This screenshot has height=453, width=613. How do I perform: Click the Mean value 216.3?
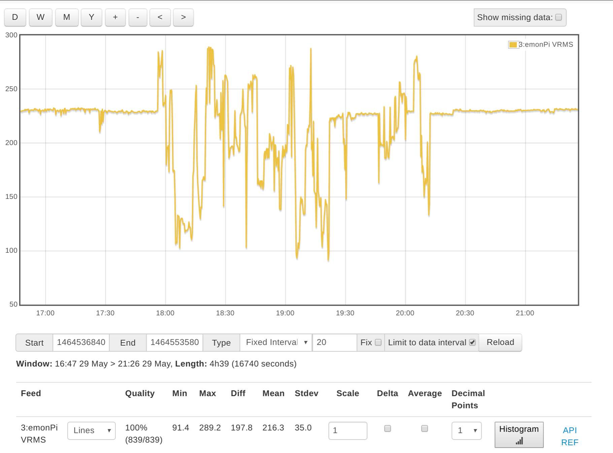273,428
